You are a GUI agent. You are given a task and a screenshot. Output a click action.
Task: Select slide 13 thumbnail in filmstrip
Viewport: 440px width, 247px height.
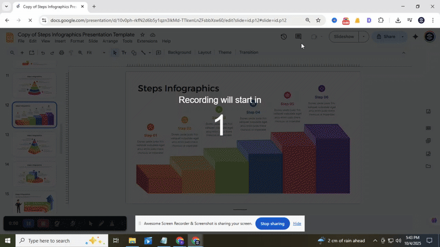34,144
